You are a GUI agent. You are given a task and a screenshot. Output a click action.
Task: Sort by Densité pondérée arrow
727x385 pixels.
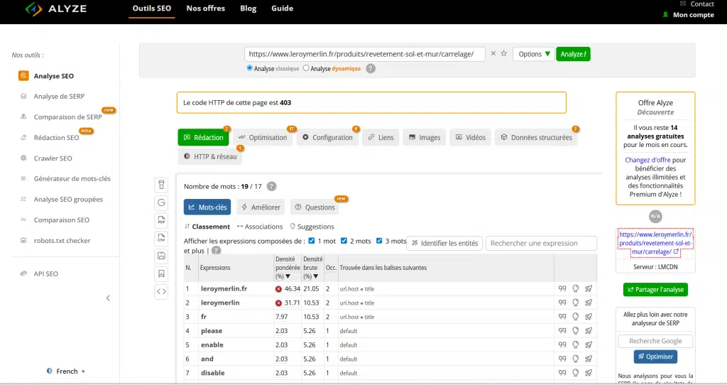coord(288,276)
